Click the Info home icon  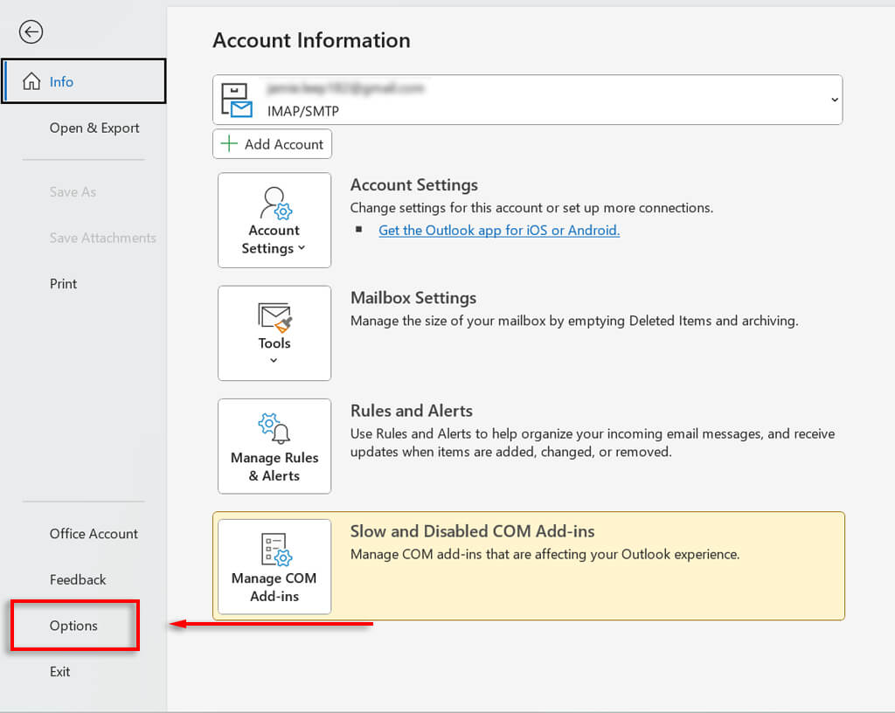31,82
